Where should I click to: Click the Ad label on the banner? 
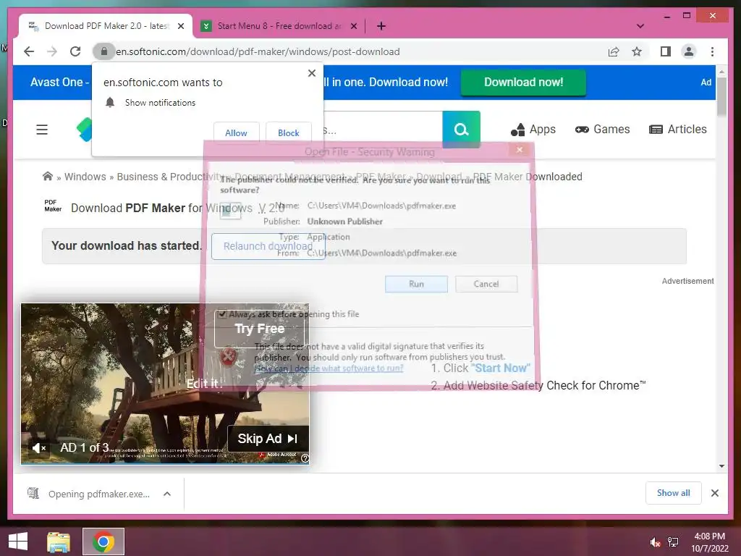[x=706, y=83]
